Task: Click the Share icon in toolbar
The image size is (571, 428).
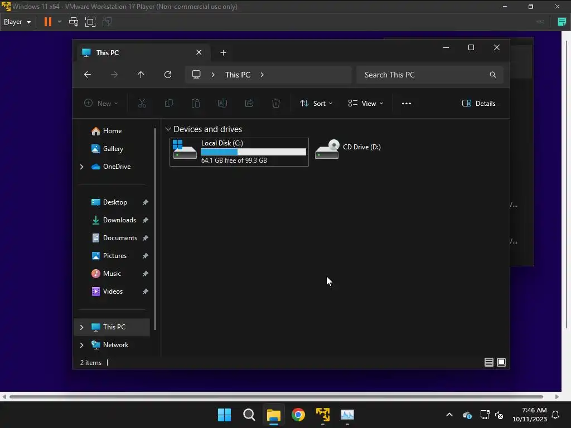Action: pyautogui.click(x=249, y=103)
